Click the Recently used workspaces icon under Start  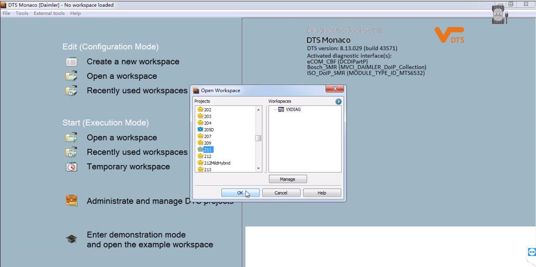(71, 152)
